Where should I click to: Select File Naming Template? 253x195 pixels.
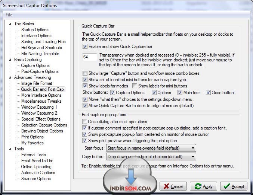tap(40, 54)
